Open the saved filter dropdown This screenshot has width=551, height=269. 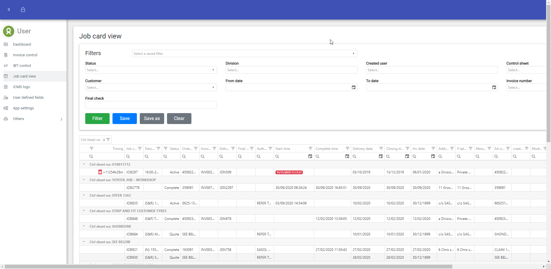tap(244, 54)
